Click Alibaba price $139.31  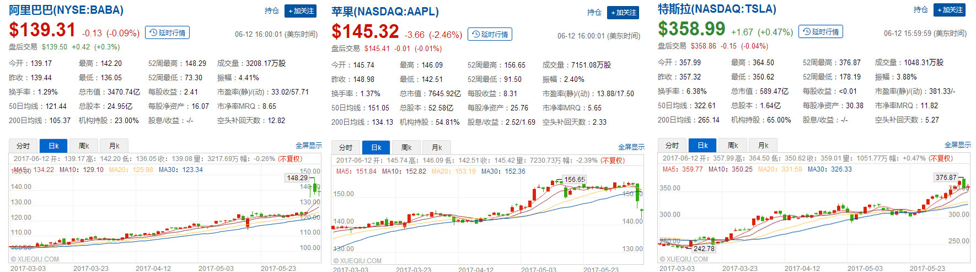pos(42,30)
